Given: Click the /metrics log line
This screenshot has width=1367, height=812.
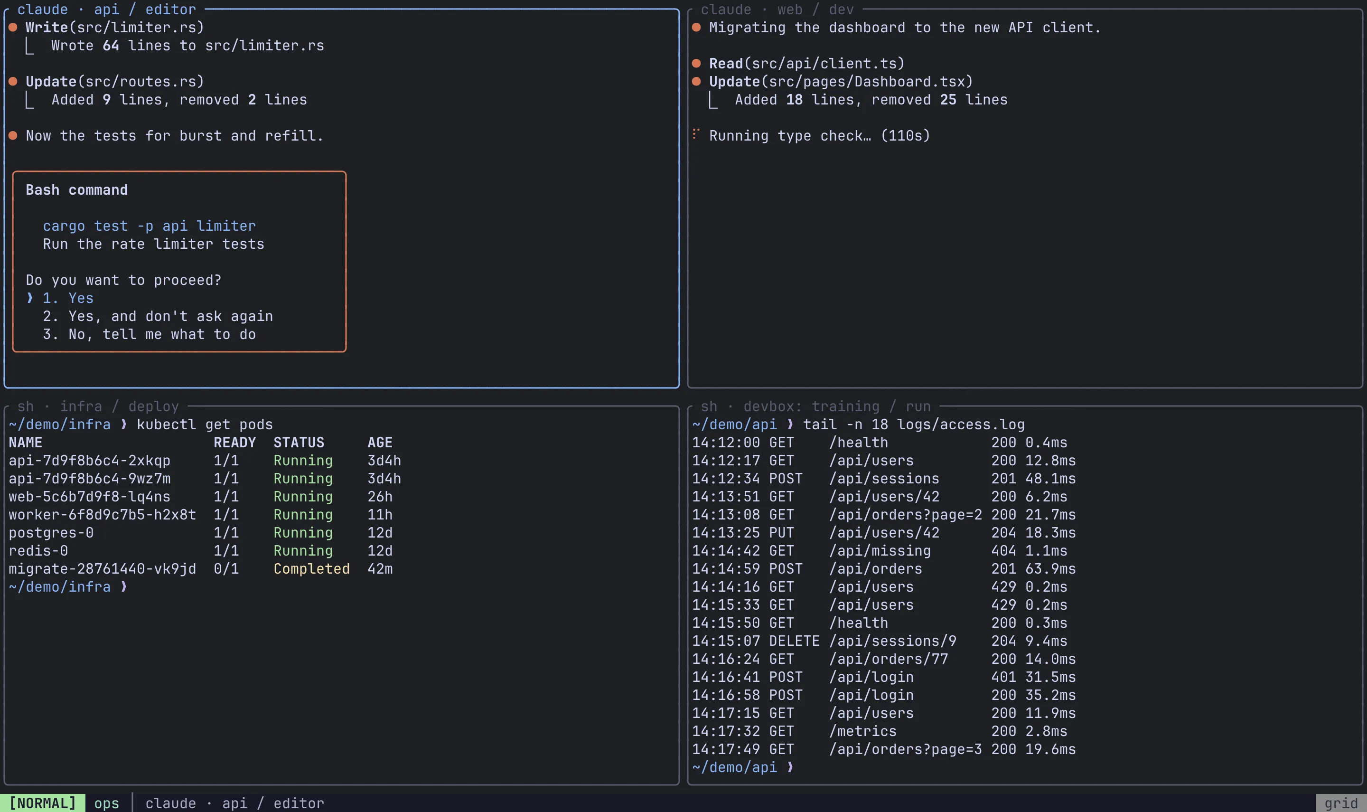Looking at the screenshot, I should (x=880, y=732).
